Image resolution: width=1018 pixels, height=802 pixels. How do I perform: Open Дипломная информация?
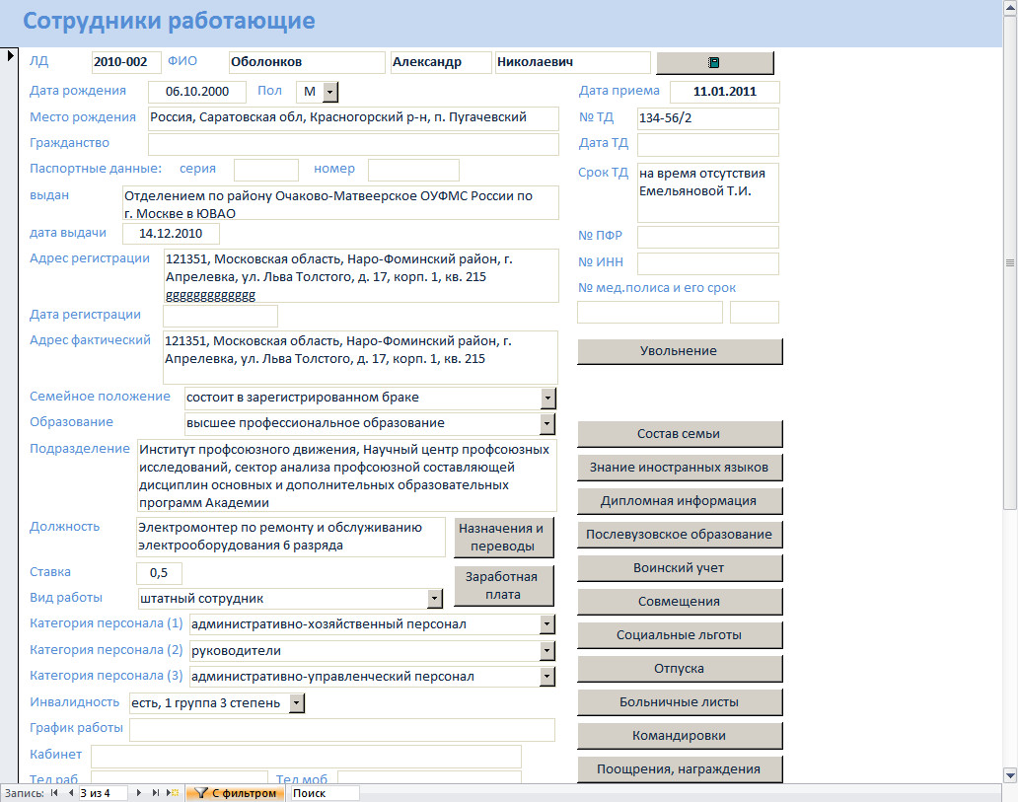coord(679,501)
